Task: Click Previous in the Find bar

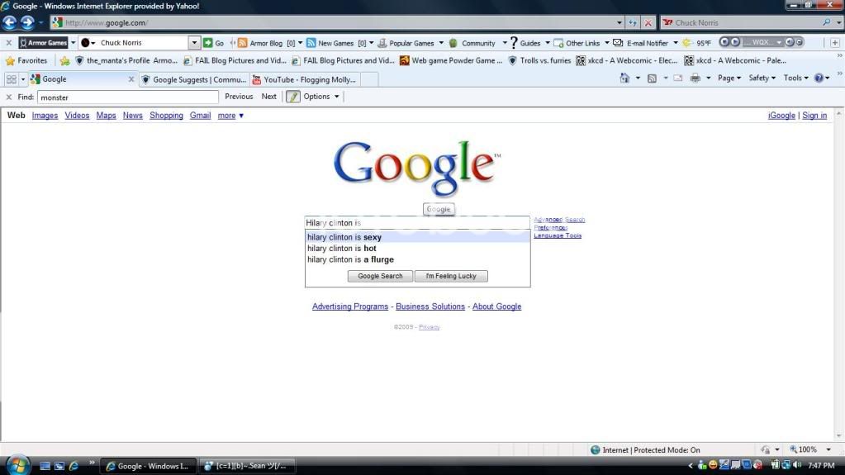Action: (239, 97)
